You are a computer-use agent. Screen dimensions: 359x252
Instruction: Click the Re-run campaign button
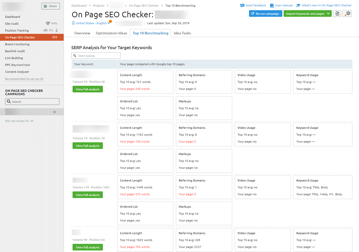point(266,13)
